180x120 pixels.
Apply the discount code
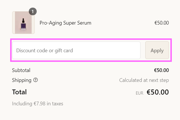pyautogui.click(x=157, y=50)
